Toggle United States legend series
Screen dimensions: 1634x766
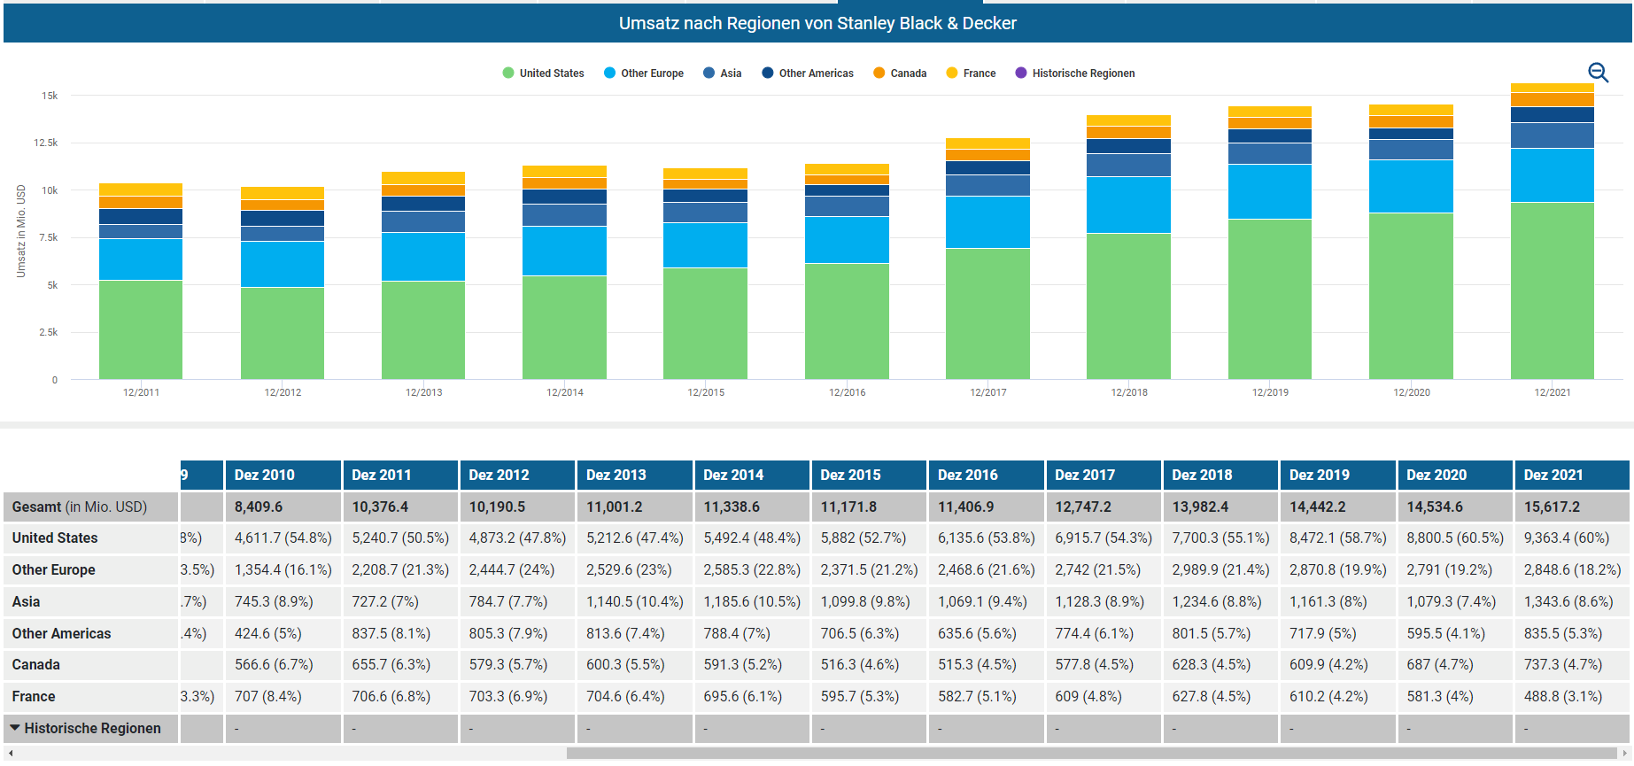[x=543, y=74]
